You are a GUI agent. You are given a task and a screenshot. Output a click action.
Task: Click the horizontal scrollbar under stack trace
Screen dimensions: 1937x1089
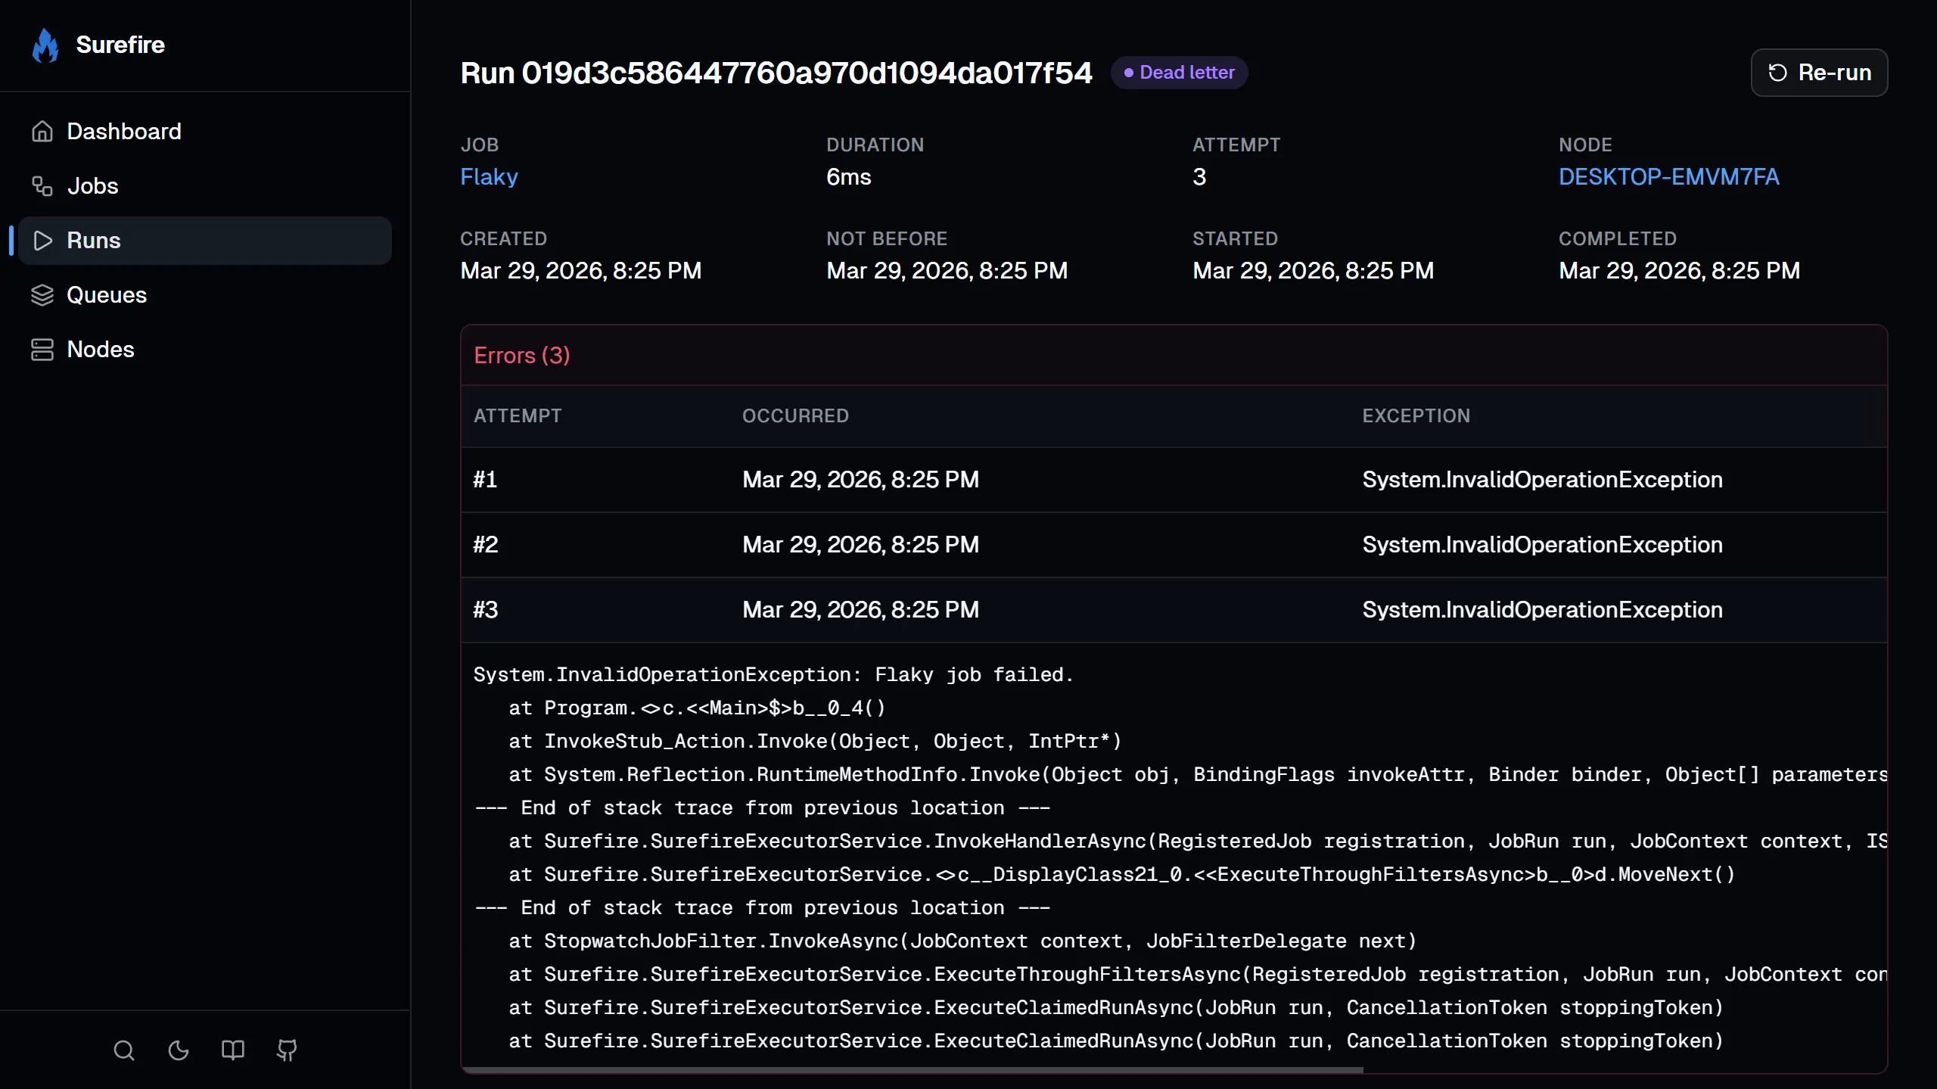(x=912, y=1069)
